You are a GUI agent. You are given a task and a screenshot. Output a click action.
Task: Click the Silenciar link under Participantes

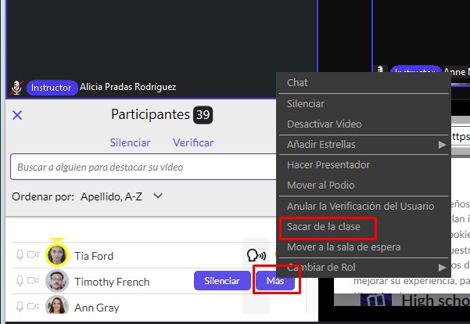pyautogui.click(x=130, y=142)
